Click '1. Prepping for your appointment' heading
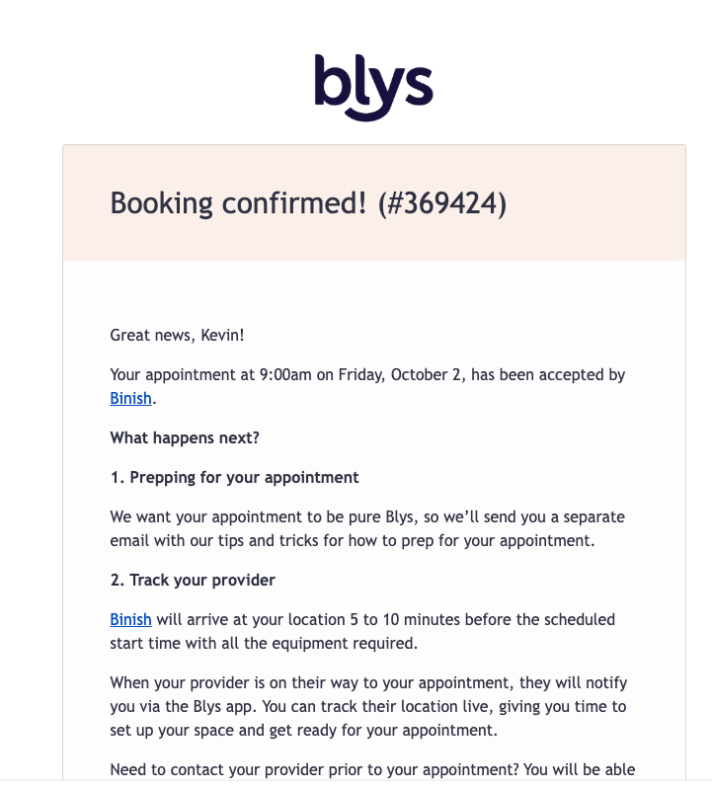Viewport: 712px width, 787px height. coord(234,478)
